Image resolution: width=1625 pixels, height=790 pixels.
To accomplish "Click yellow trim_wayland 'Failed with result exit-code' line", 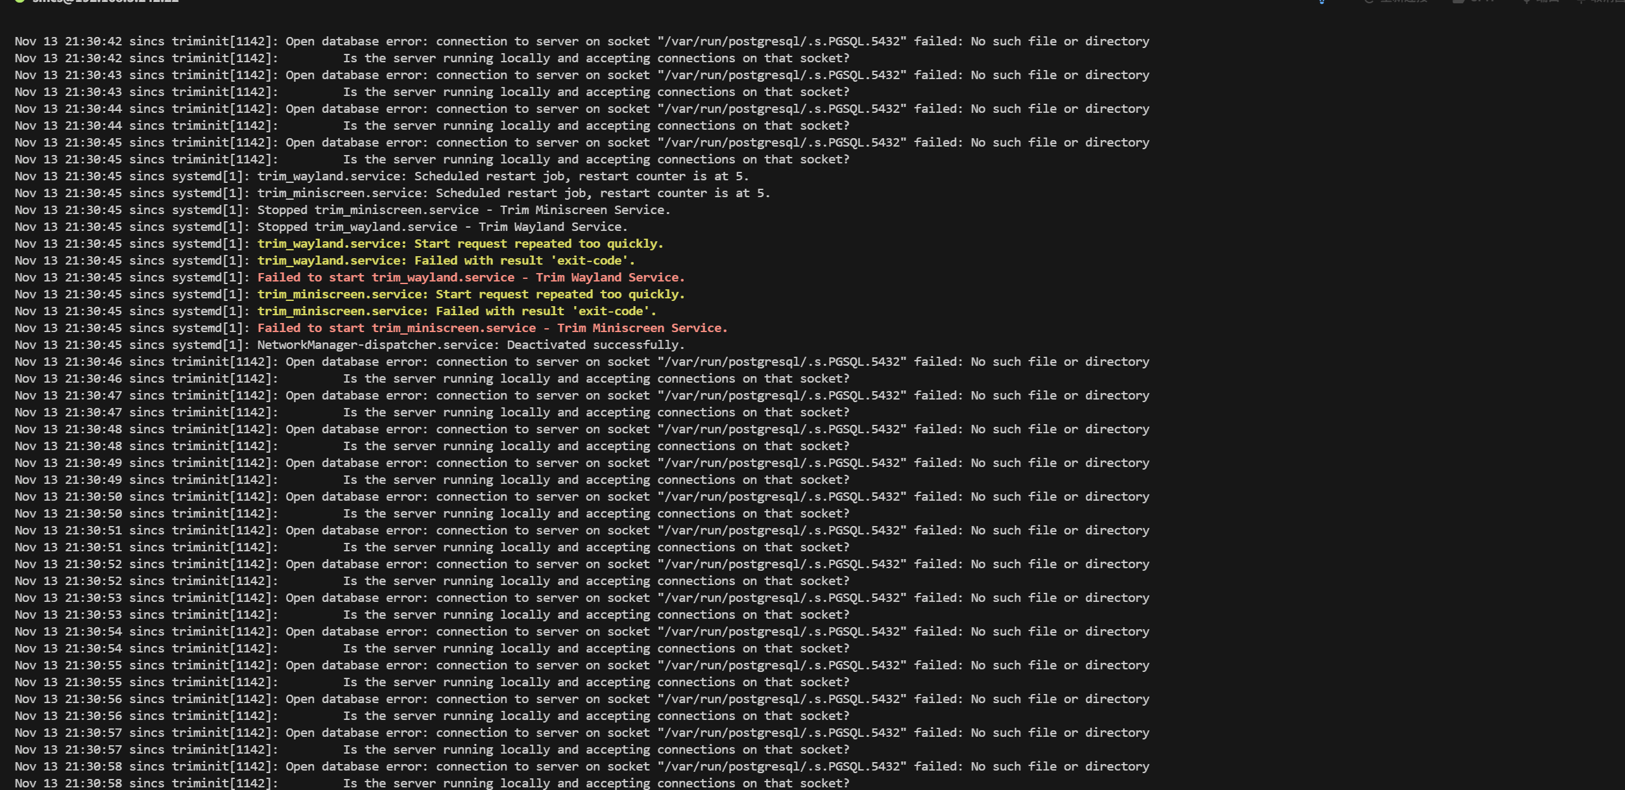I will [x=446, y=261].
